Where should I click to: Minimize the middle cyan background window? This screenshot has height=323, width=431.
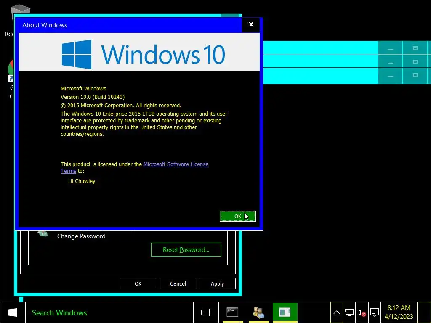point(390,61)
